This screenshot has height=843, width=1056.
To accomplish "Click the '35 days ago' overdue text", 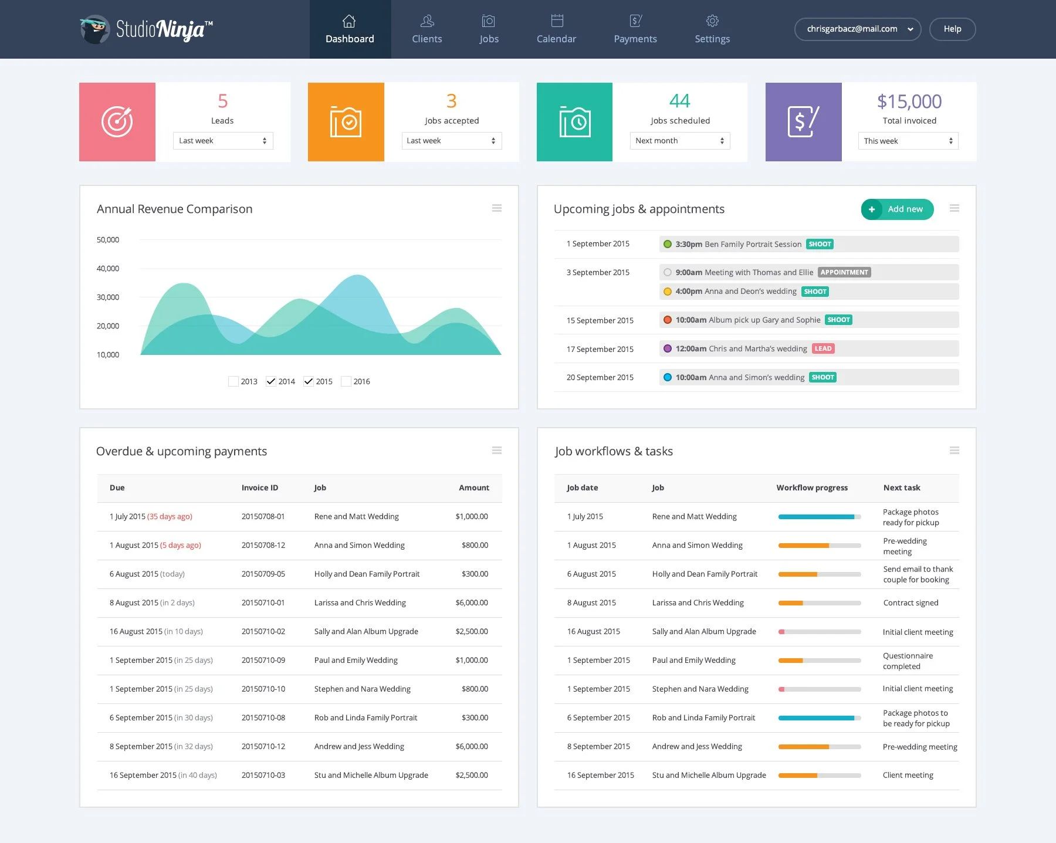I will pyautogui.click(x=170, y=517).
